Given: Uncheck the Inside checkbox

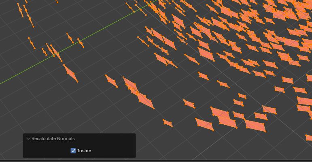Looking at the screenshot, I should [x=73, y=151].
